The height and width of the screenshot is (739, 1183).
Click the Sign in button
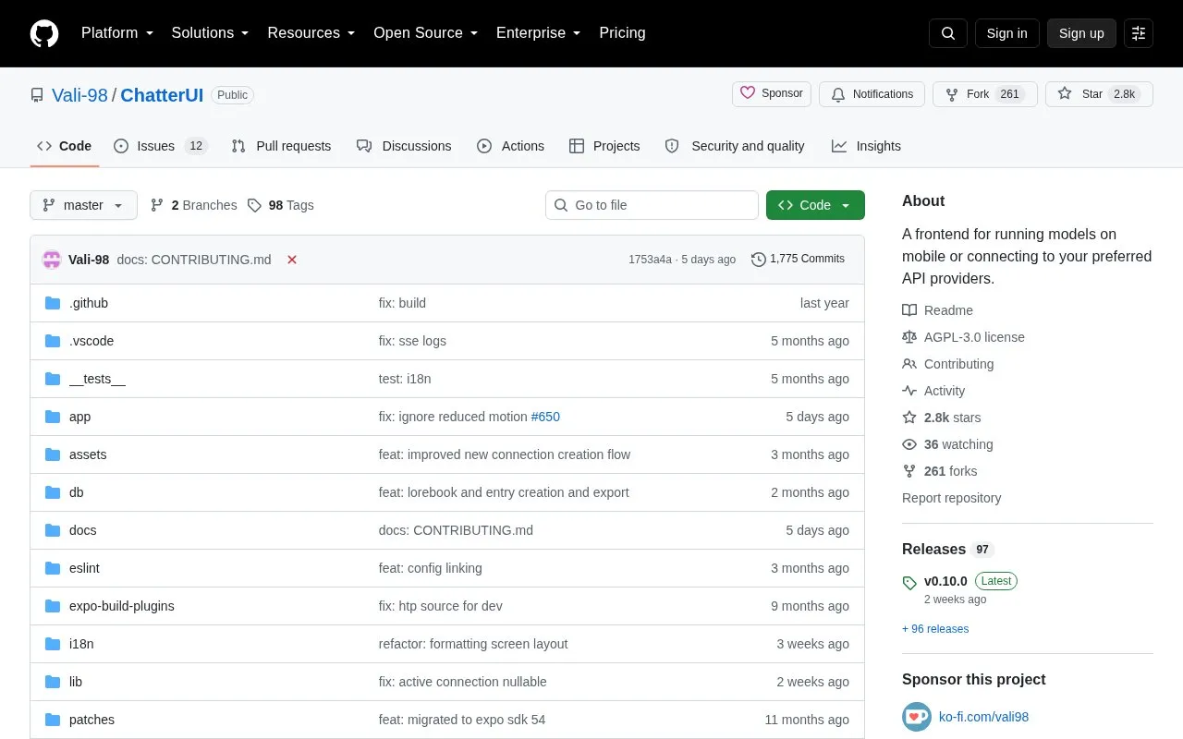1006,33
